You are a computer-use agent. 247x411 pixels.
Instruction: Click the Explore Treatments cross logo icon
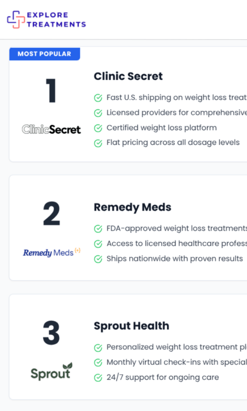point(16,19)
